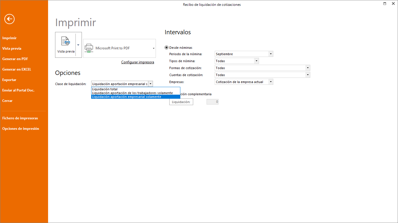This screenshot has height=223, width=398.
Task: Click the Vista previa document printer icon
Action: tap(66, 41)
